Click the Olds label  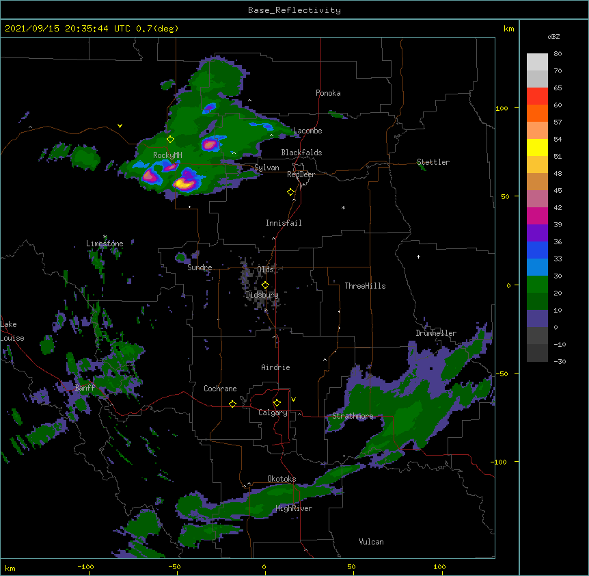pyautogui.click(x=265, y=270)
